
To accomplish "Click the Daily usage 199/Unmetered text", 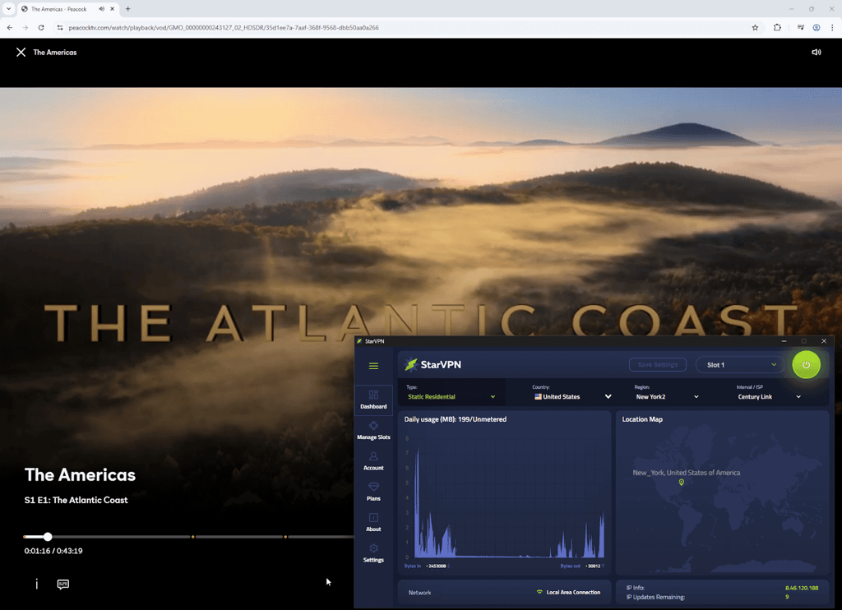I will click(456, 419).
